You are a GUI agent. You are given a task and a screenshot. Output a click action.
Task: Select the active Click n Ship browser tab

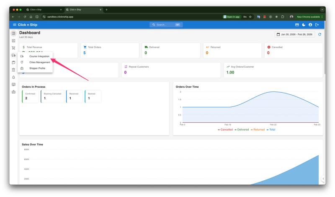(83, 10)
